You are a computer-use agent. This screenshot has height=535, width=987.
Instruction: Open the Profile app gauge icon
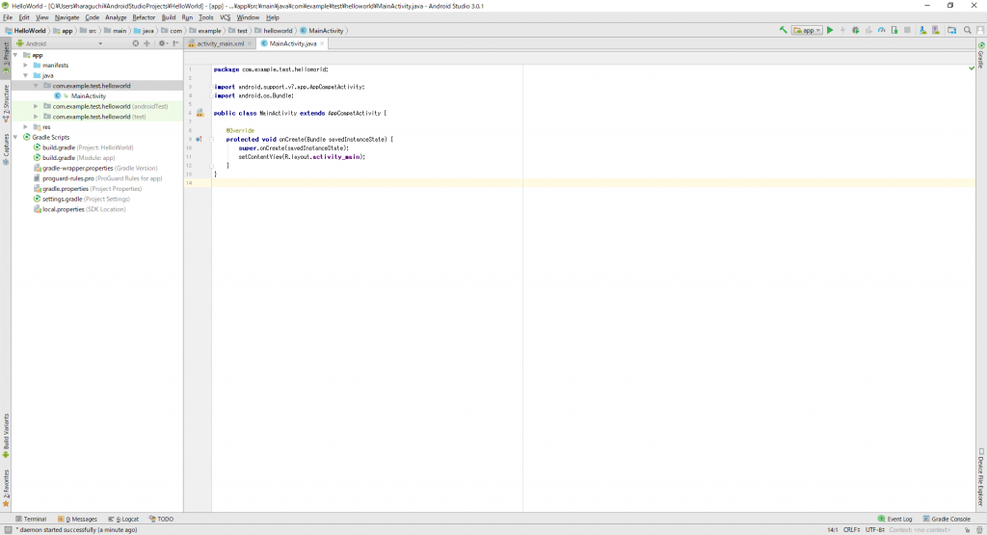tap(881, 30)
